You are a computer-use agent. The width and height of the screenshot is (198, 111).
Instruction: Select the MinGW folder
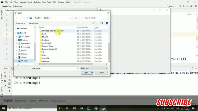point(45,37)
